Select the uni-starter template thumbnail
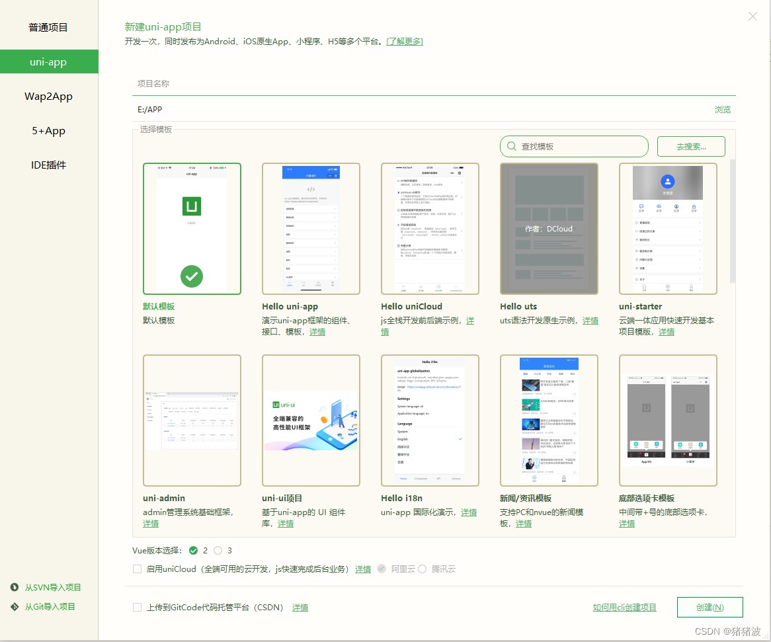This screenshot has height=642, width=771. coord(668,229)
